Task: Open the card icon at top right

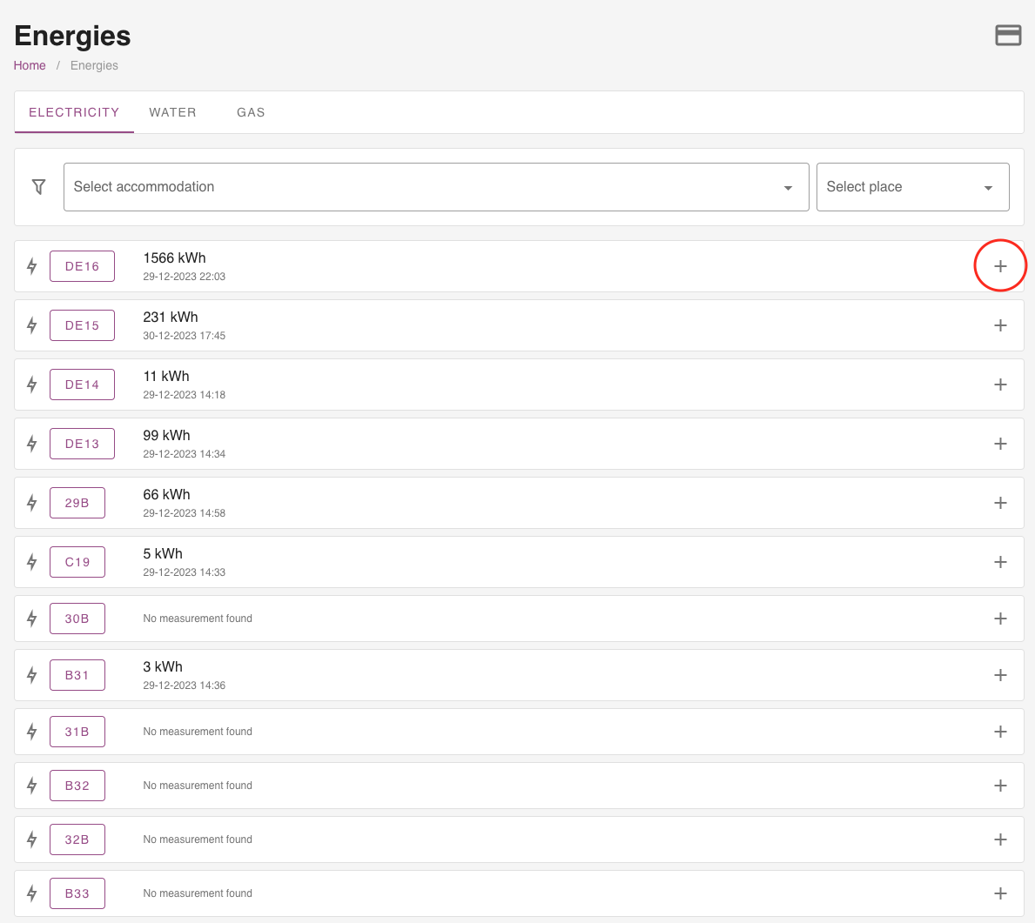Action: click(1007, 35)
